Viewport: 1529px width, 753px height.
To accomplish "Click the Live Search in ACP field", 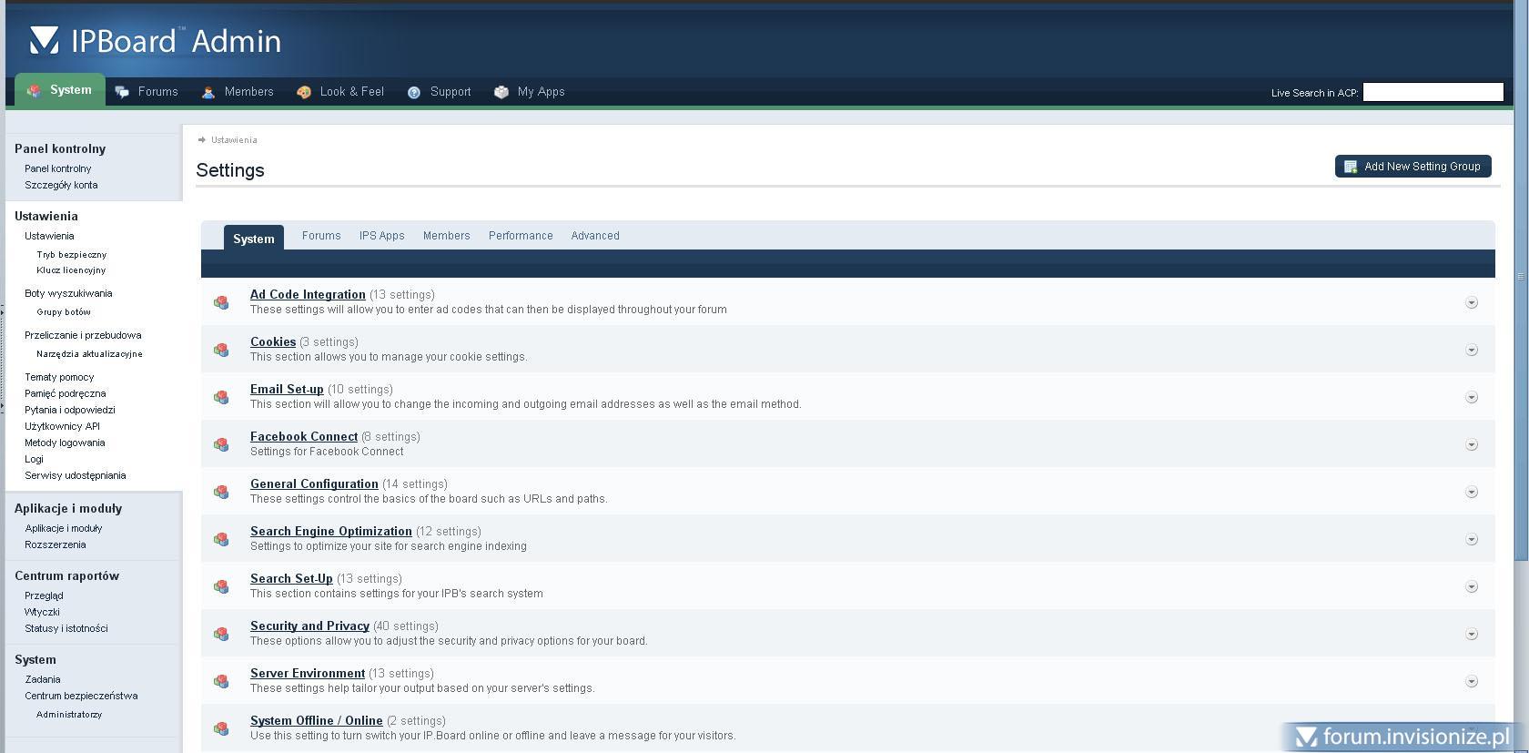I will [1433, 92].
